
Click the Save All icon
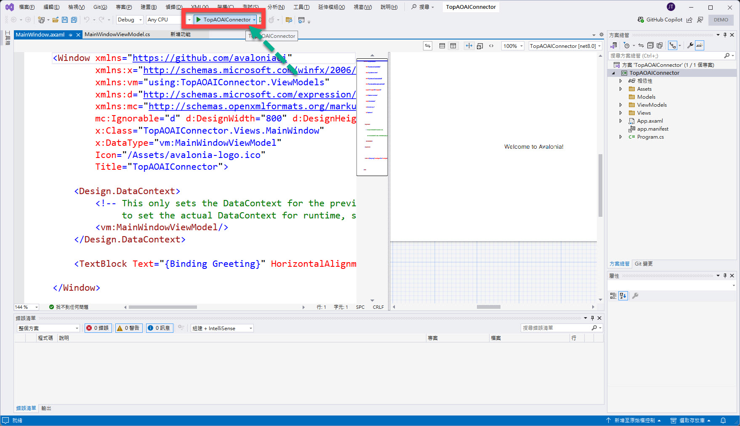pos(74,20)
